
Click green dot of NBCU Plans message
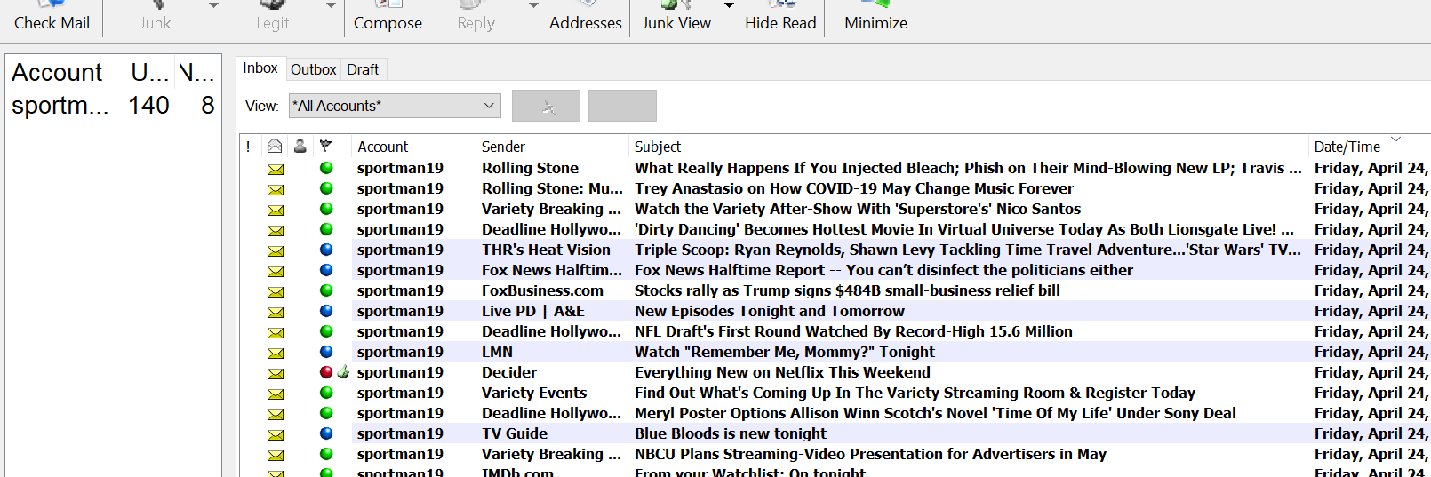[x=326, y=454]
